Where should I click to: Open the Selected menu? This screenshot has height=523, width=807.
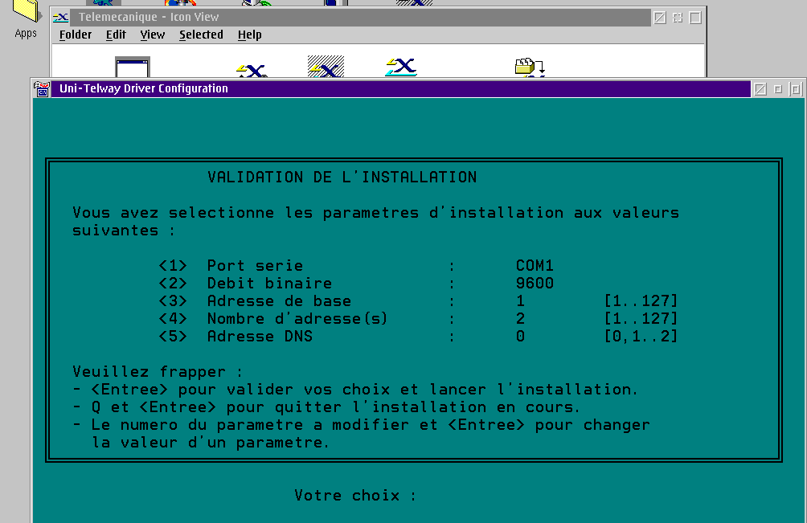pos(201,35)
